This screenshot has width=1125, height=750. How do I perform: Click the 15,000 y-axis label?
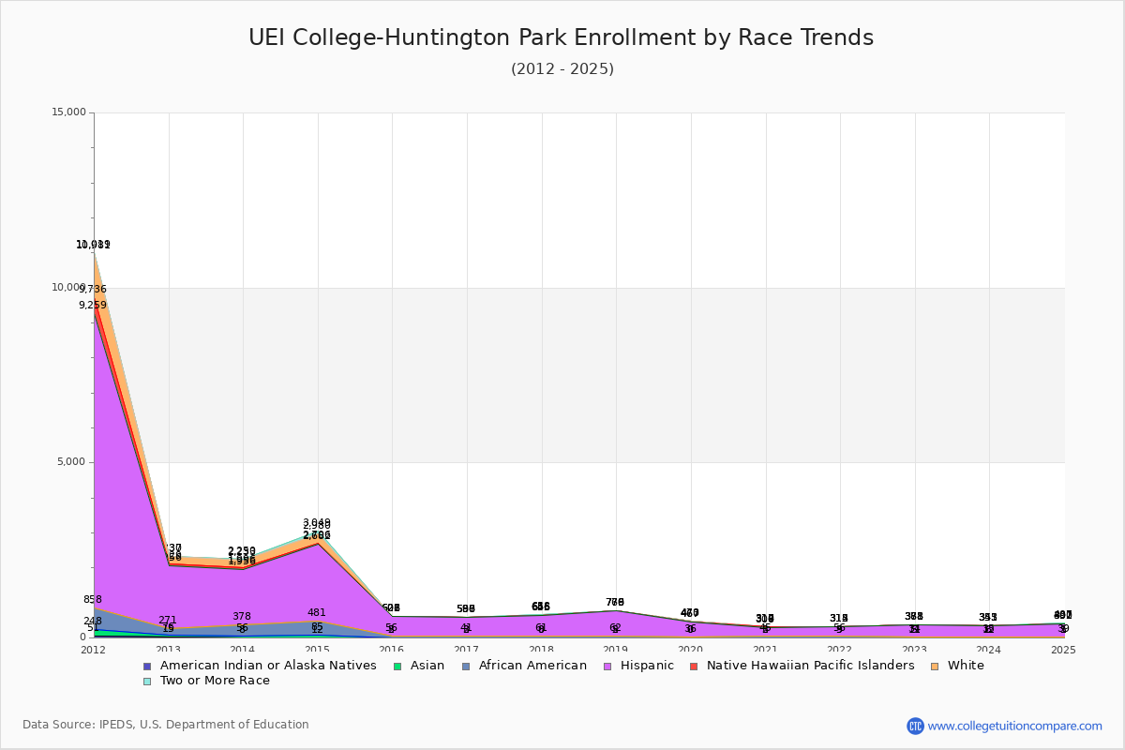67,112
